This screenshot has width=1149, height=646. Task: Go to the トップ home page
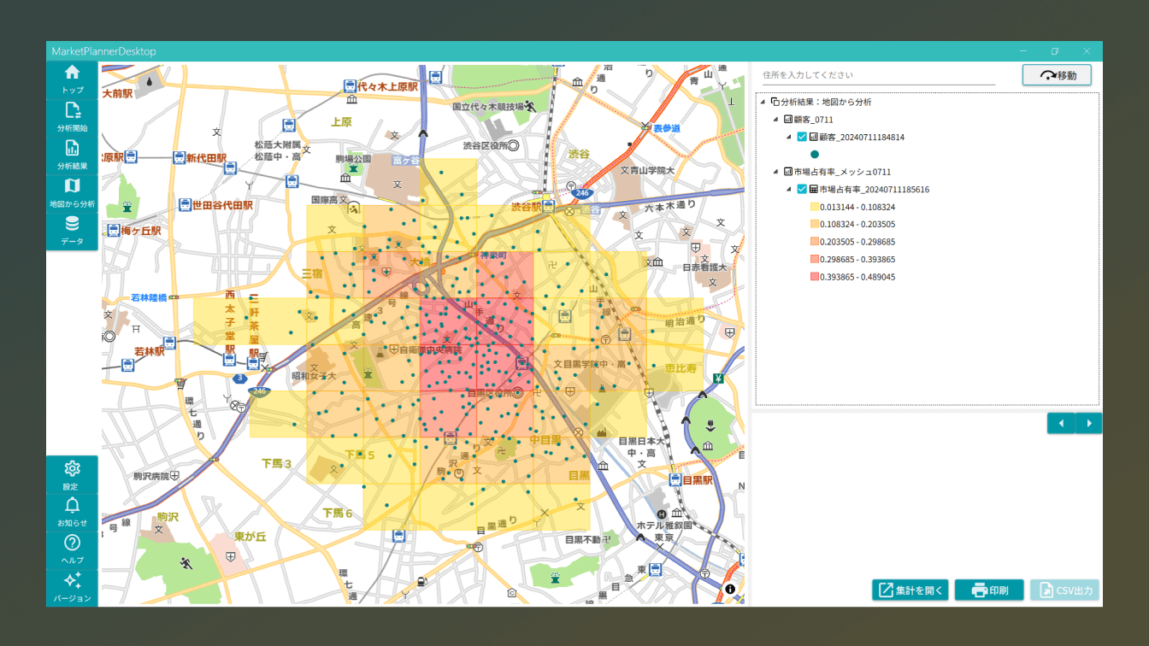[x=73, y=79]
